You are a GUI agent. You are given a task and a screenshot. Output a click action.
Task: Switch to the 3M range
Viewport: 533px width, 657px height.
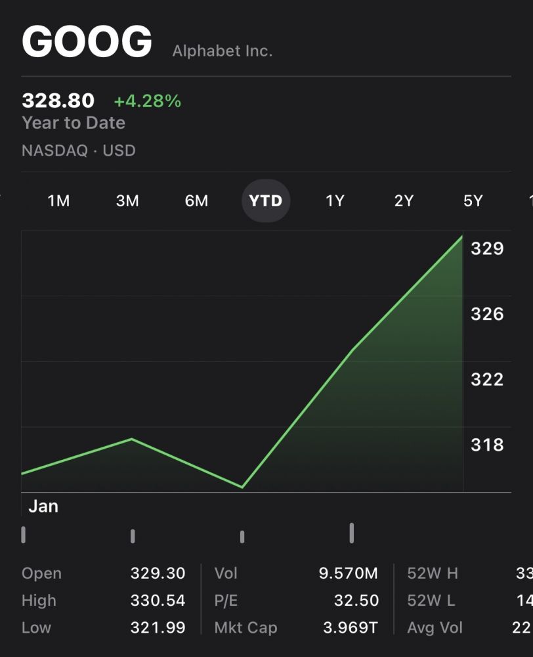point(127,201)
